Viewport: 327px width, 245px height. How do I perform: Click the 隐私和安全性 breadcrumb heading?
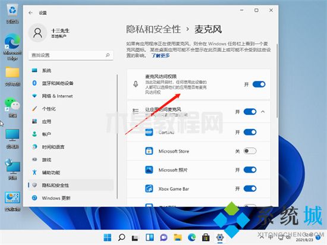pyautogui.click(x=153, y=29)
